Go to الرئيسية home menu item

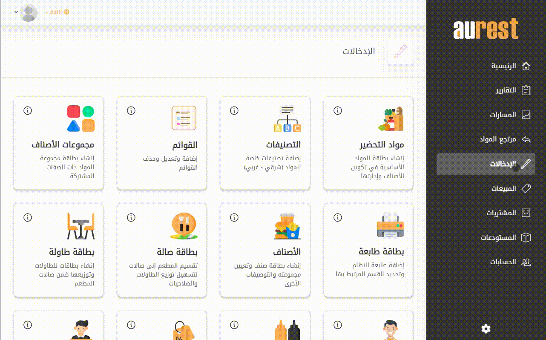coord(505,66)
